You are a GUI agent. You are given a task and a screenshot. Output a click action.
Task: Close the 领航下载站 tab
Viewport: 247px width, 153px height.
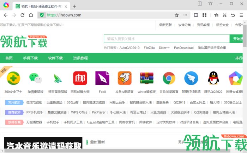[x=66, y=6]
